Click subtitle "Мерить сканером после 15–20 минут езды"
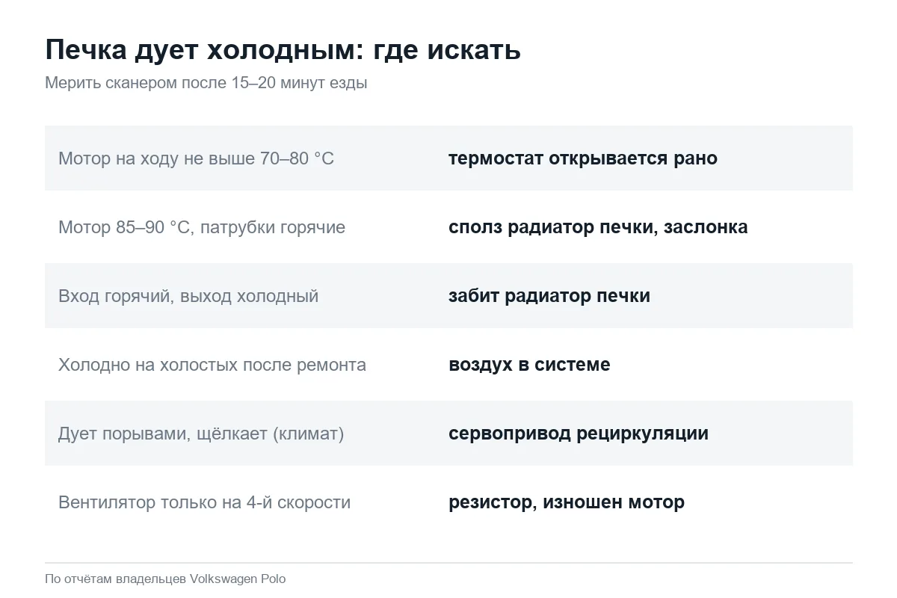This screenshot has height=598, width=897. 206,83
